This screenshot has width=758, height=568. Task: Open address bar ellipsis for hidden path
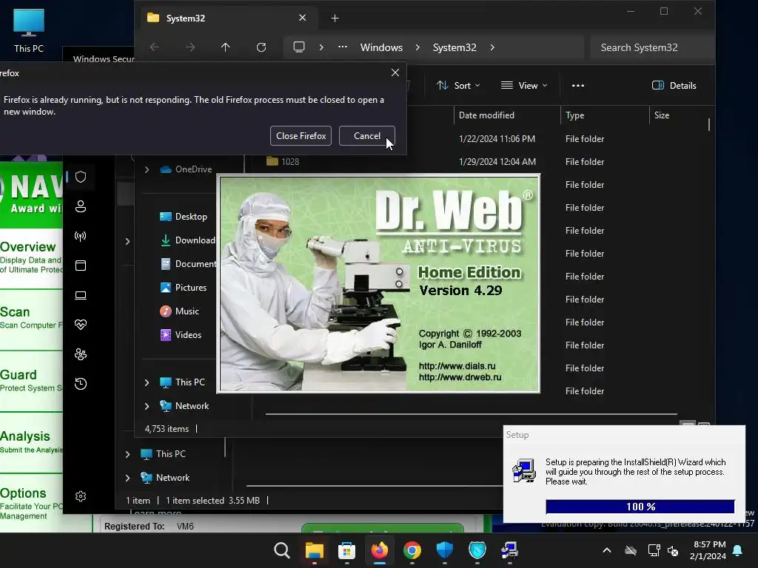tap(342, 47)
